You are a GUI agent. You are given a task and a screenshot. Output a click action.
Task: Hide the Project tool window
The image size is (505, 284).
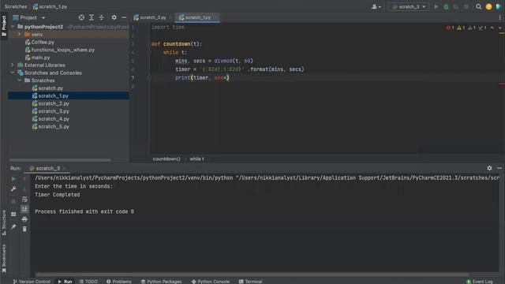[x=124, y=17]
